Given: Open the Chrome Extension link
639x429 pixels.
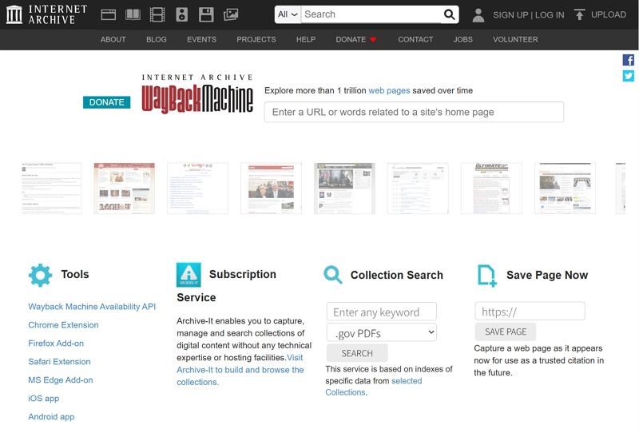Looking at the screenshot, I should tap(63, 325).
